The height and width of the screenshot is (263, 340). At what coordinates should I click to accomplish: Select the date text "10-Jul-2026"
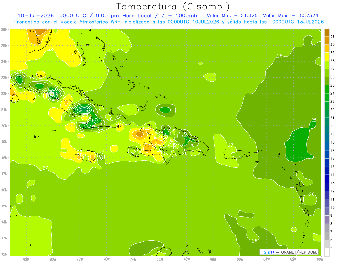pos(35,16)
